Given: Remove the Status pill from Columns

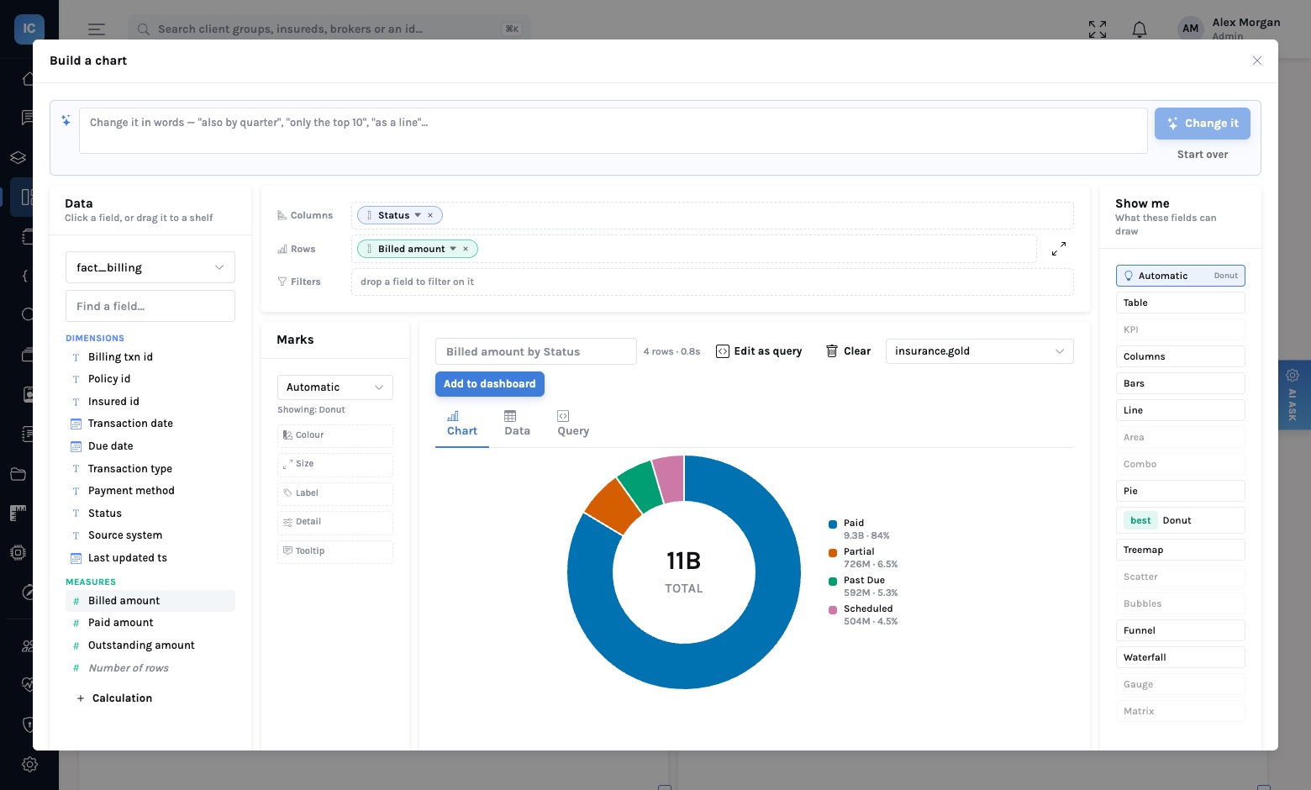Looking at the screenshot, I should [430, 215].
